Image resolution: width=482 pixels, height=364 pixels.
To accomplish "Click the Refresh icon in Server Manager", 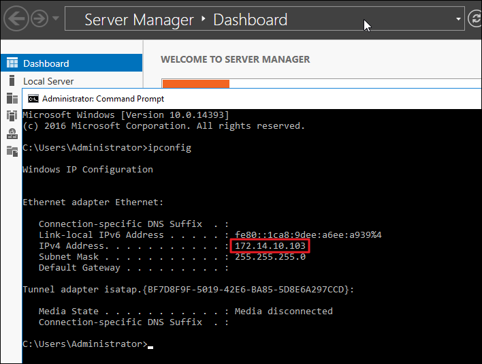I will 475,19.
